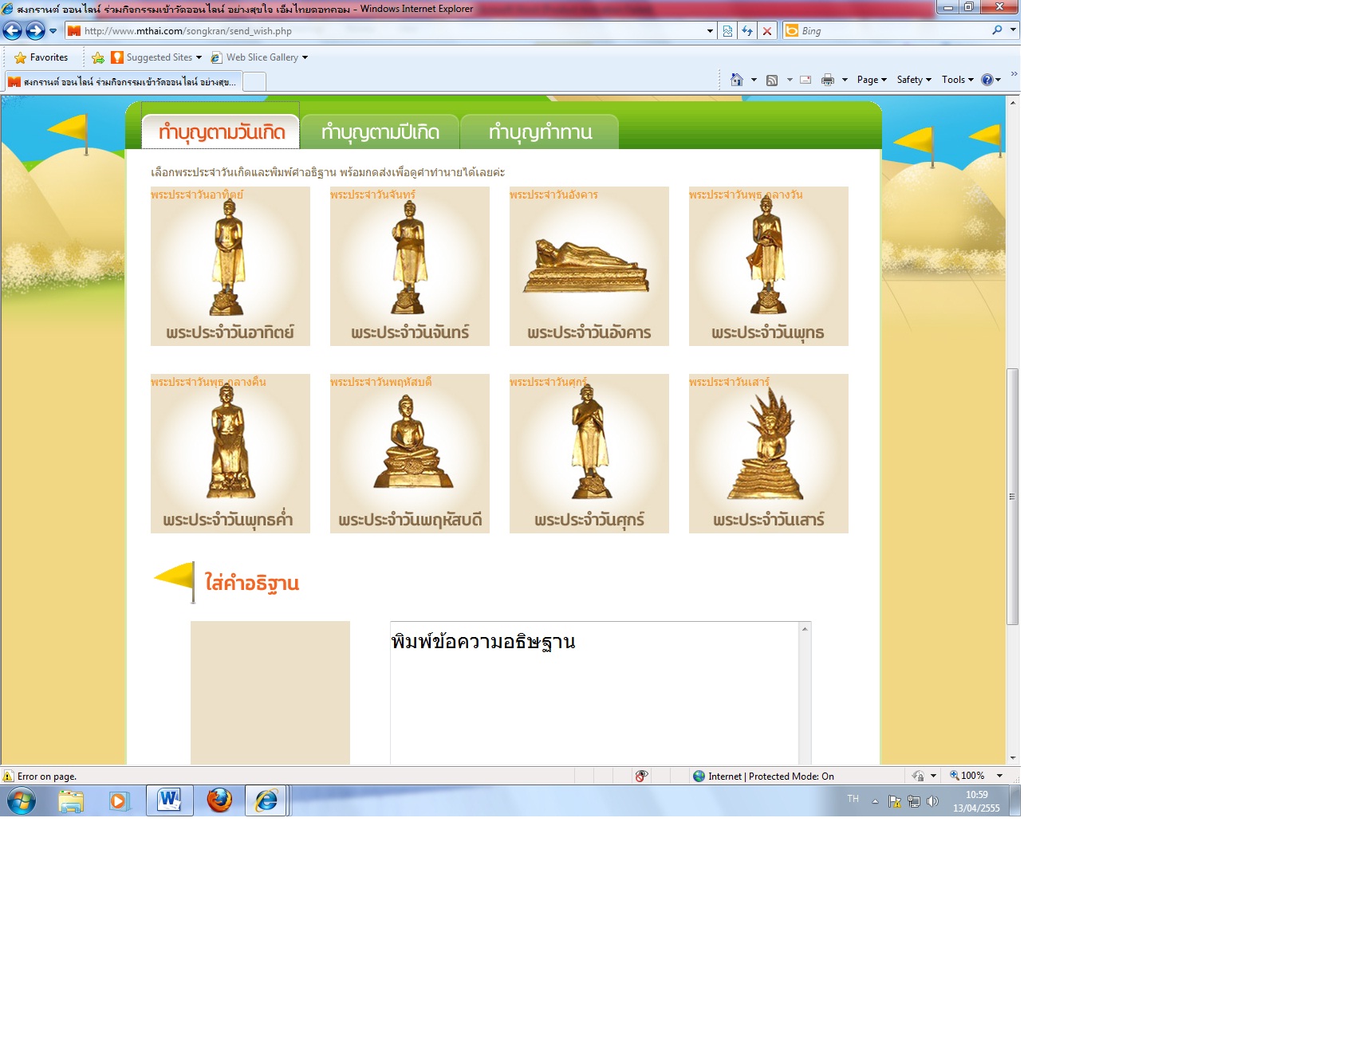Open Firefox from the Windows taskbar
This screenshot has width=1347, height=1042.
click(219, 800)
